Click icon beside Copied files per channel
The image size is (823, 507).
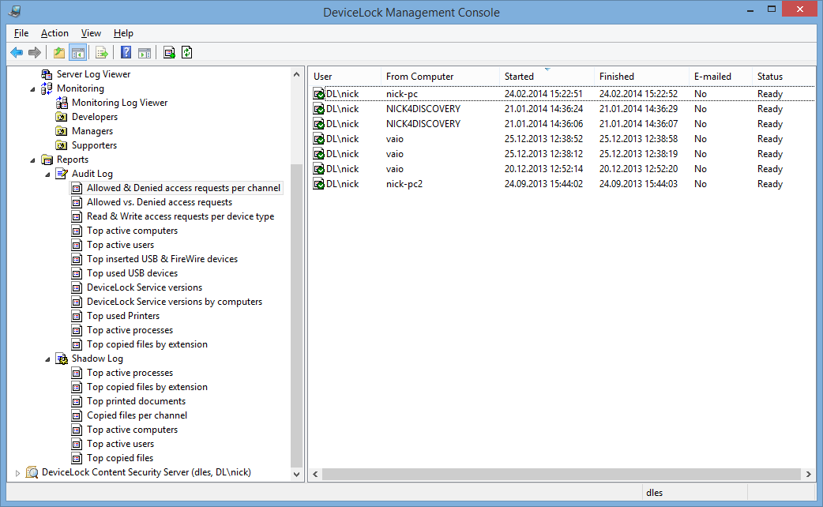coord(77,415)
